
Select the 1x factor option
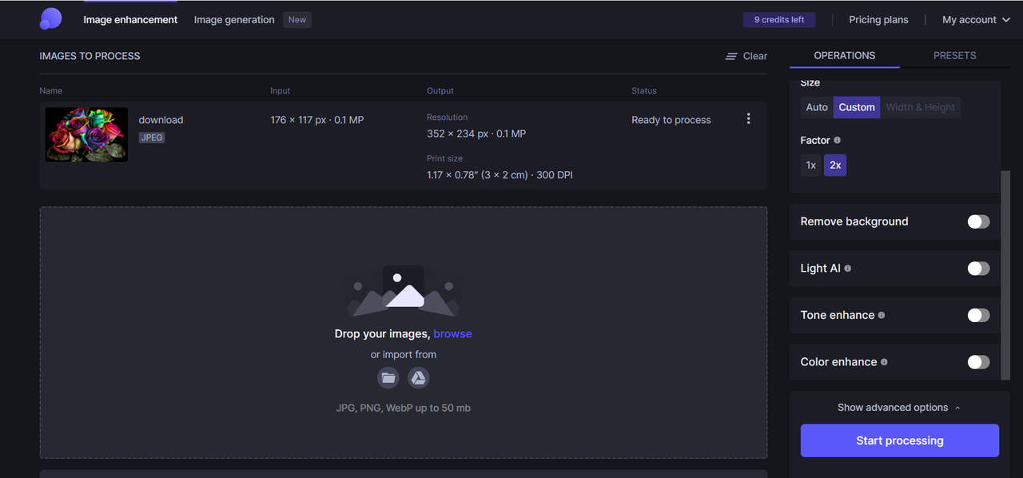tap(811, 165)
